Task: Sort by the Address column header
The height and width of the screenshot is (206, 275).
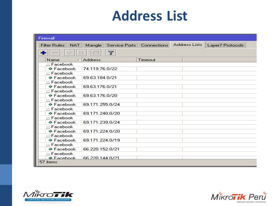Action: (109, 60)
